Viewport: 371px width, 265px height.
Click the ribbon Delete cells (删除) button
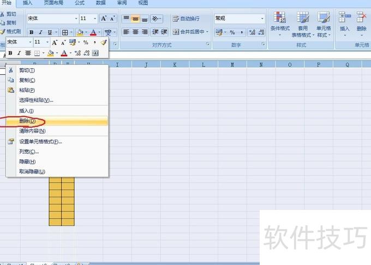point(362,23)
